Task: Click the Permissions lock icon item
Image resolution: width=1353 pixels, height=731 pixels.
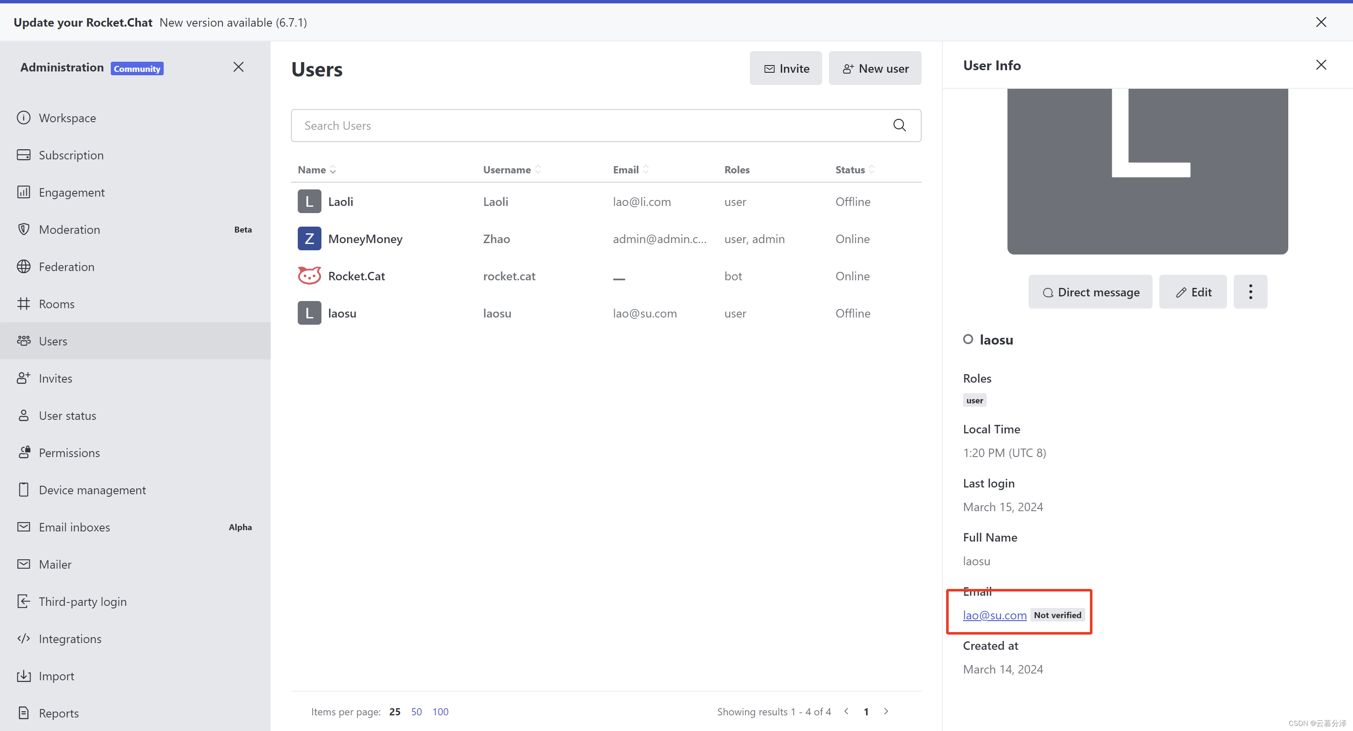Action: [69, 453]
